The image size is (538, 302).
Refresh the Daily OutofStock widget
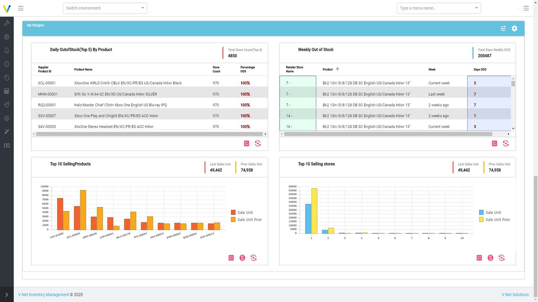click(258, 143)
